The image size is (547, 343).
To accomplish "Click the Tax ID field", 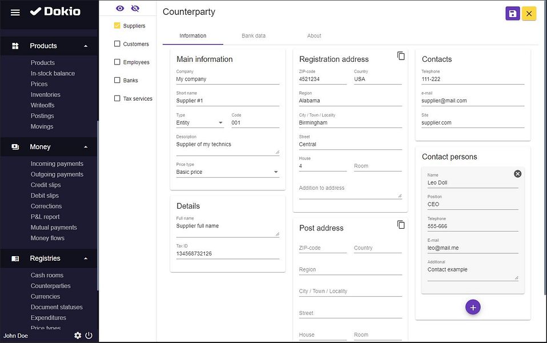I will (x=227, y=254).
